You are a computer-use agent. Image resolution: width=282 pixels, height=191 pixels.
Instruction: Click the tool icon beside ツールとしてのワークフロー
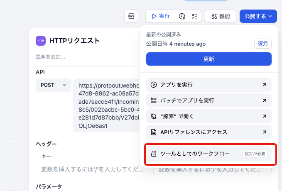point(154,154)
